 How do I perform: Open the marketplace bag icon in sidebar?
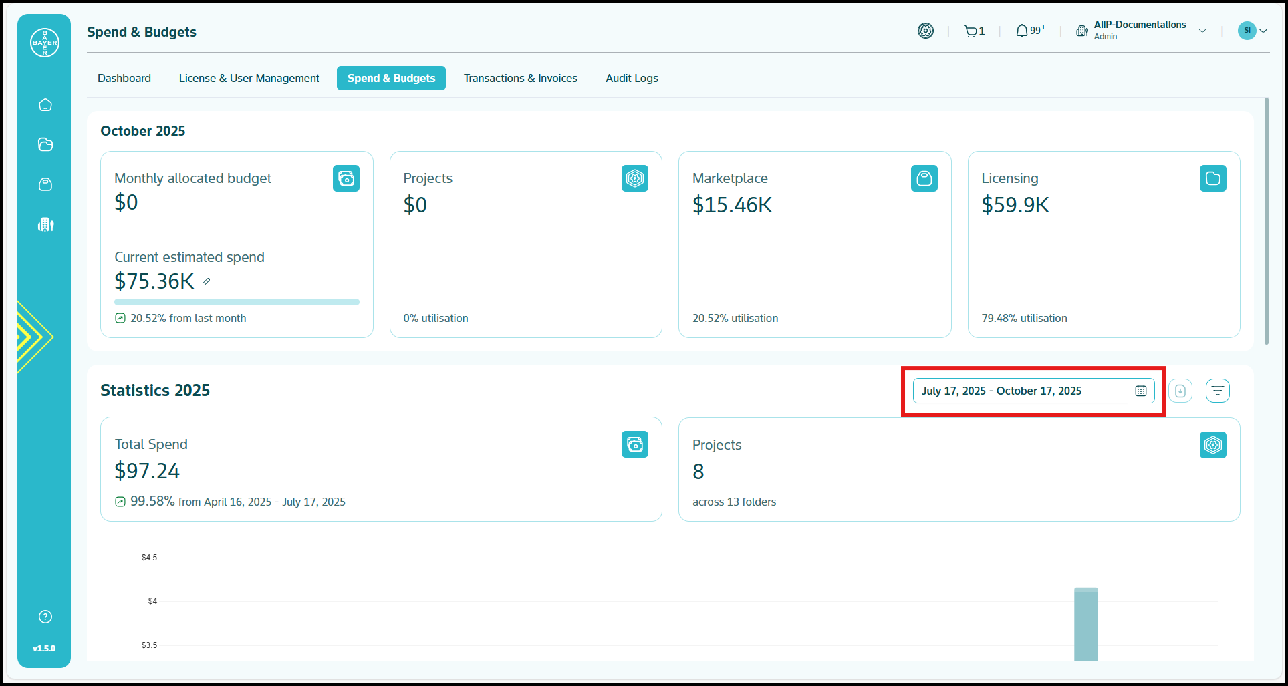tap(45, 184)
